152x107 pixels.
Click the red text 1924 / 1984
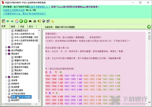tap(51, 76)
